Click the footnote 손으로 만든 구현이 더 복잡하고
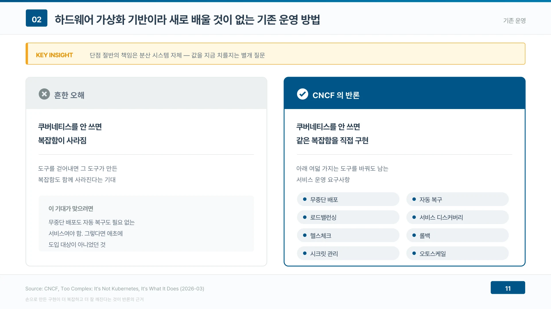Image resolution: width=551 pixels, height=309 pixels. pyautogui.click(x=84, y=299)
